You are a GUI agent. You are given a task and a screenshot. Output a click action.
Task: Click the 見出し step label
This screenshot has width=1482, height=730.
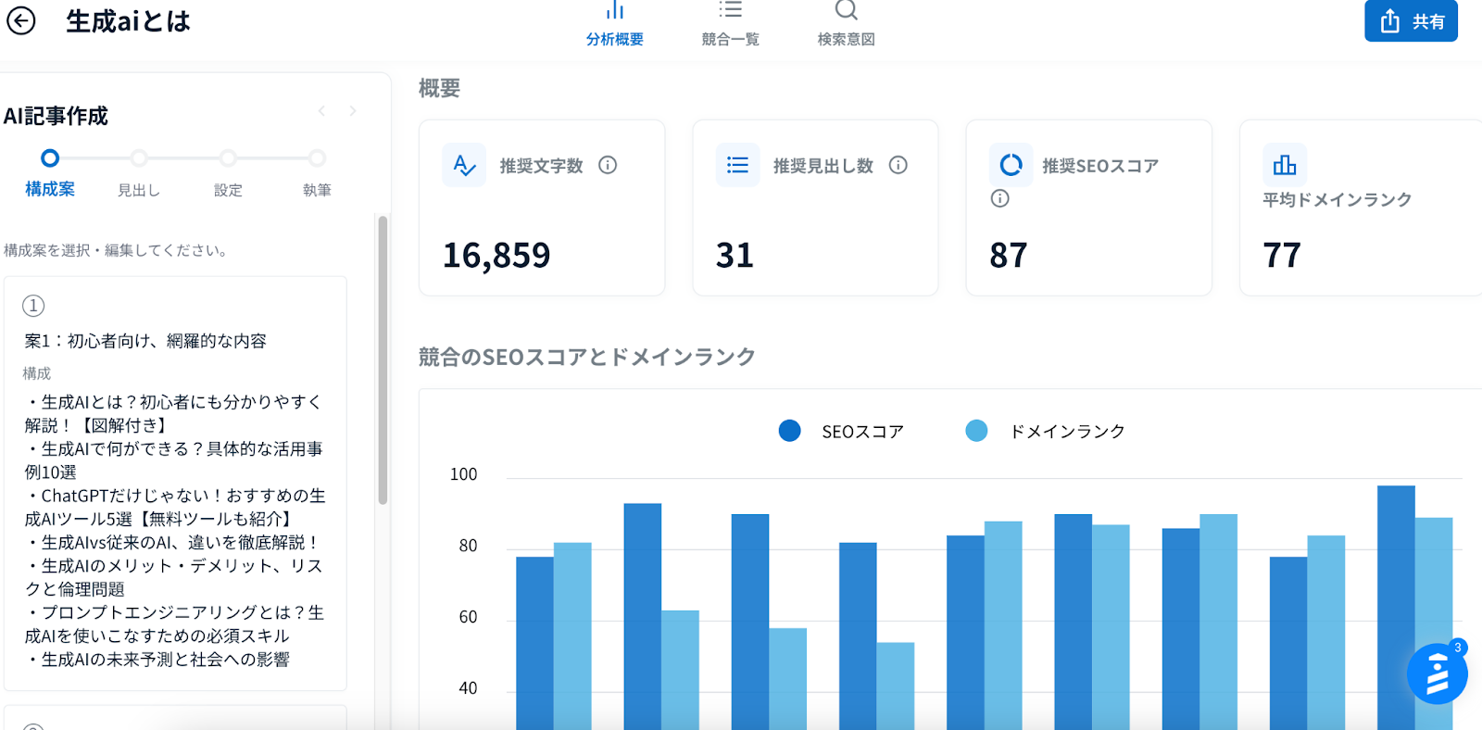139,190
